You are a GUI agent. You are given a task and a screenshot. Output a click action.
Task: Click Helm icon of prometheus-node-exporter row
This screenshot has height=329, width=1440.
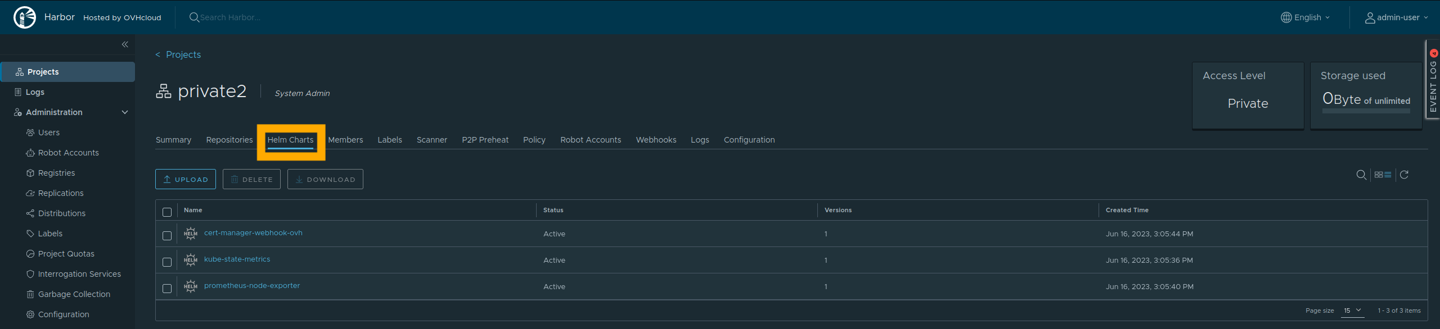[x=191, y=286]
